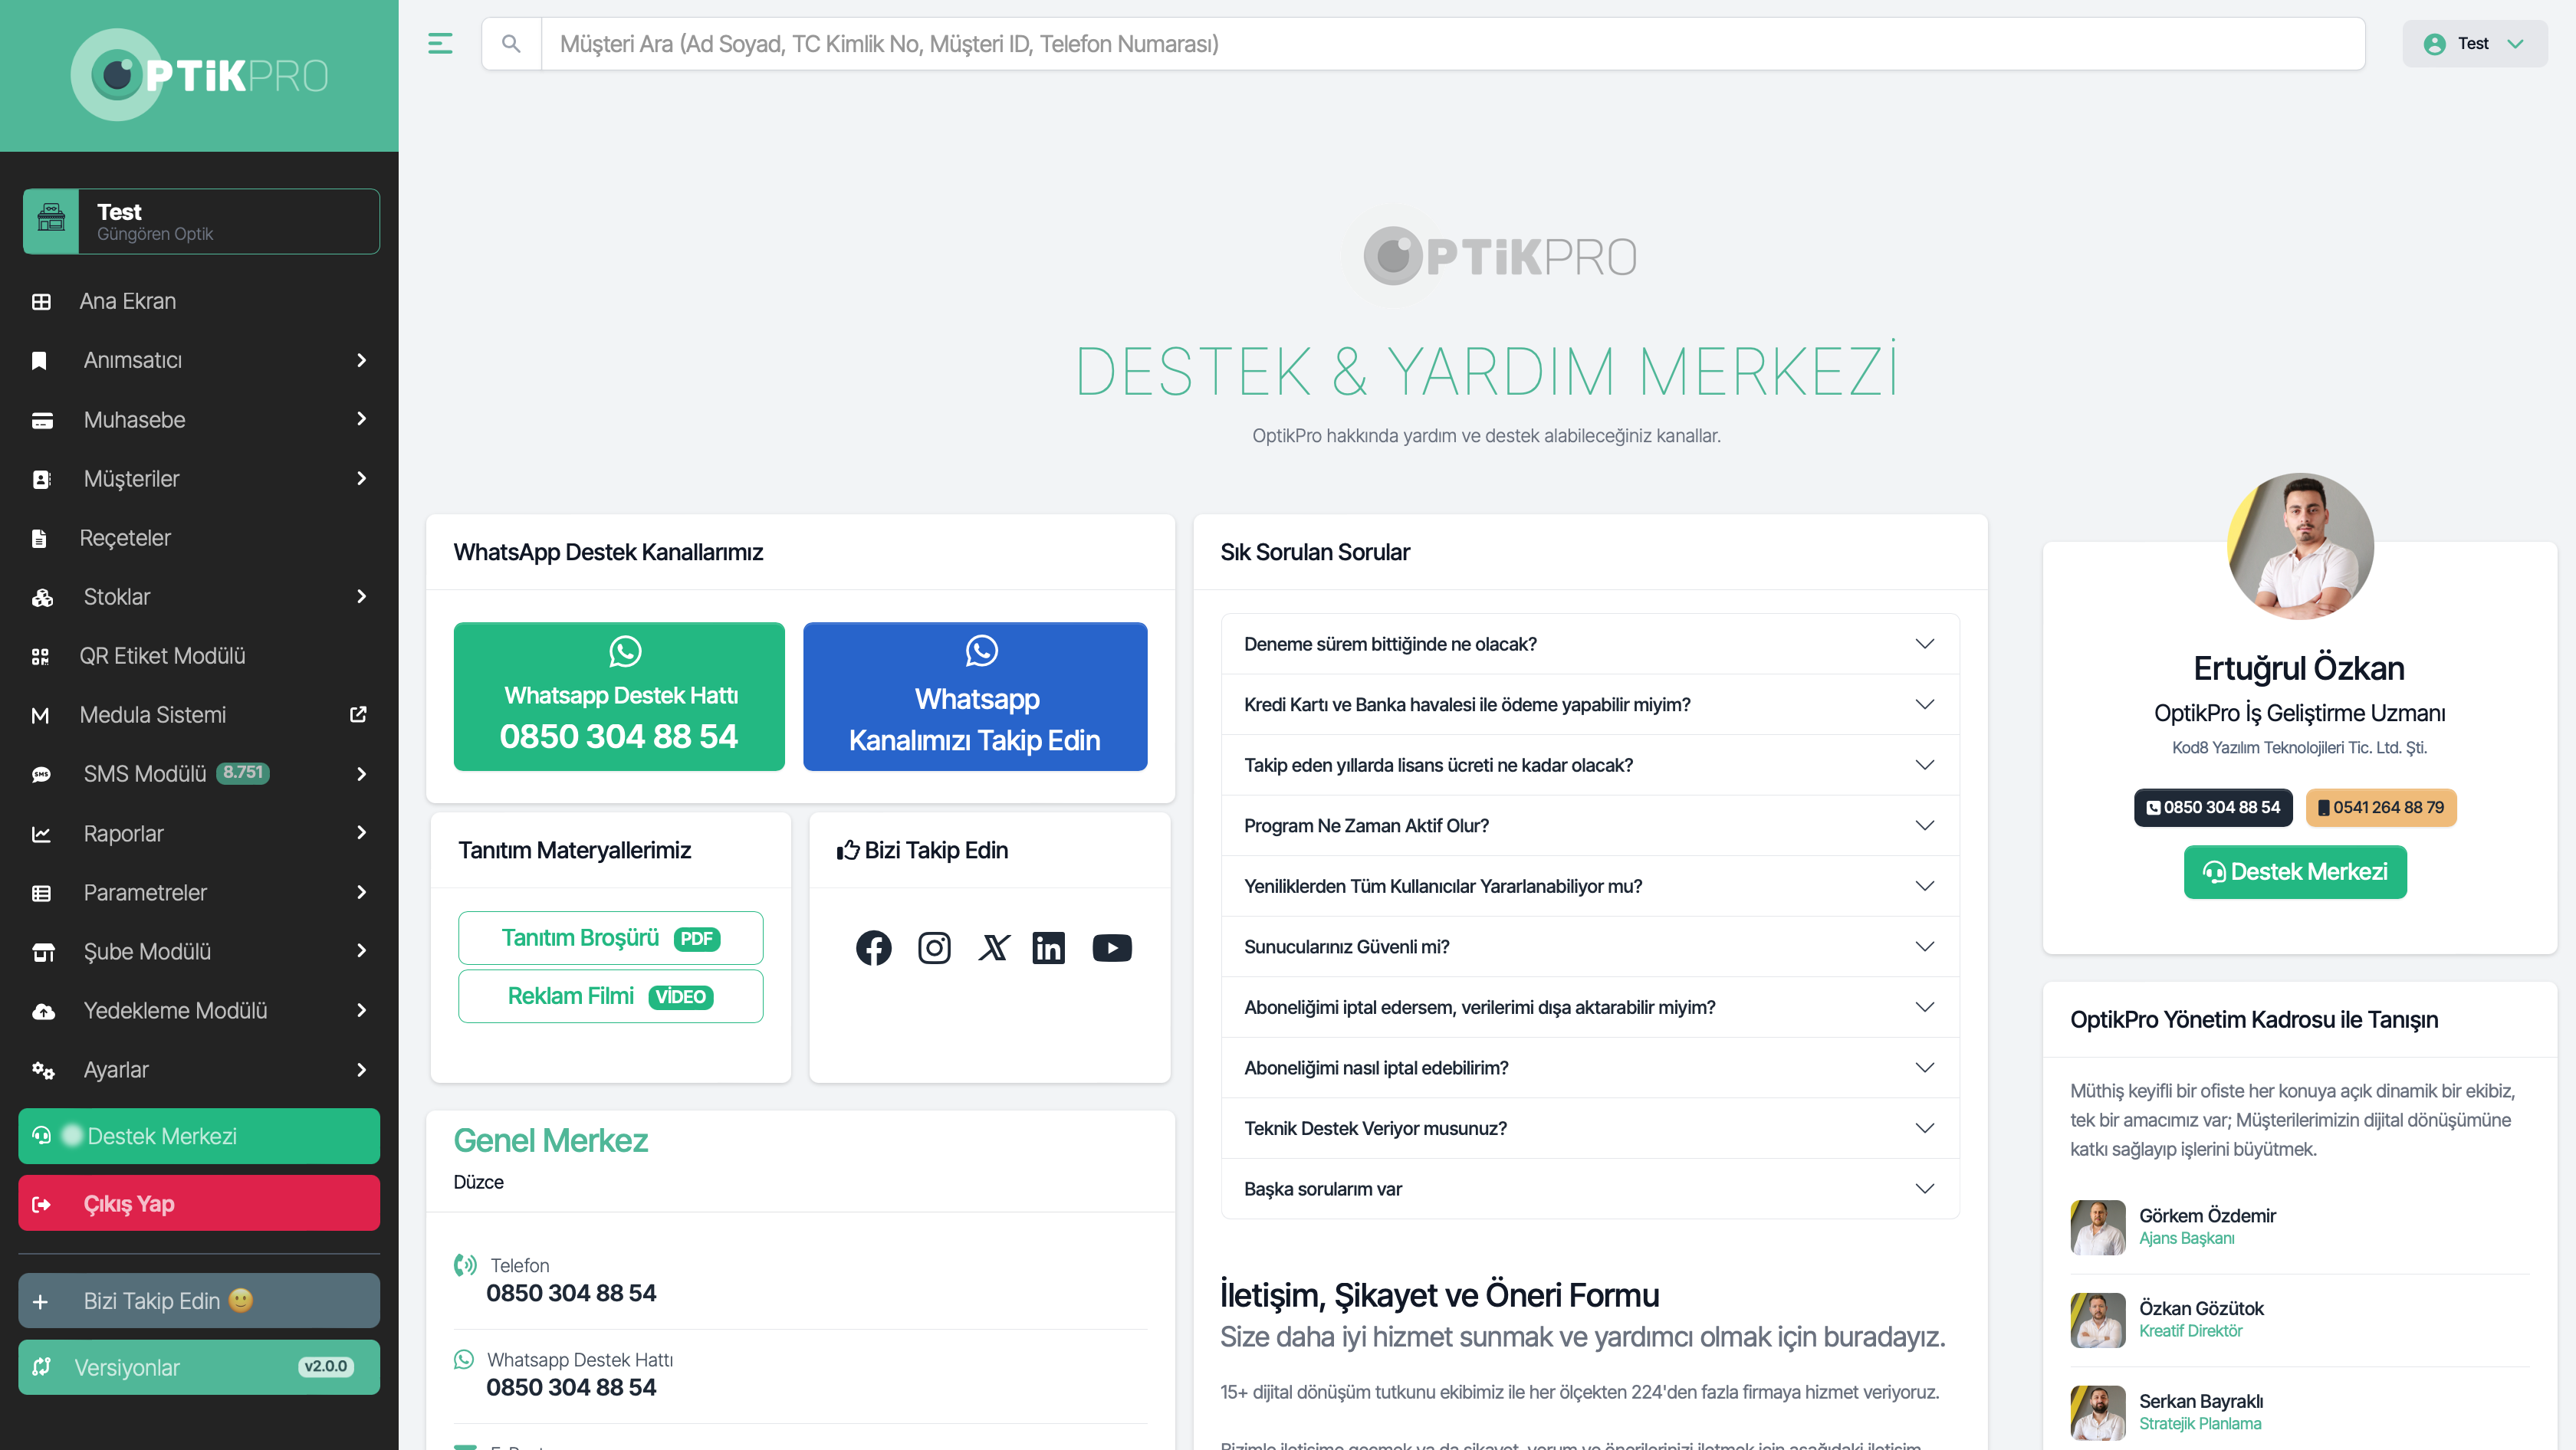Open Reçeteler menu item
Screen dimensions: 2576x1450
coord(199,539)
